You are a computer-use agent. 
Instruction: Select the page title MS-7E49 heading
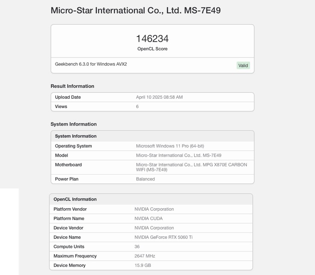[x=135, y=10]
